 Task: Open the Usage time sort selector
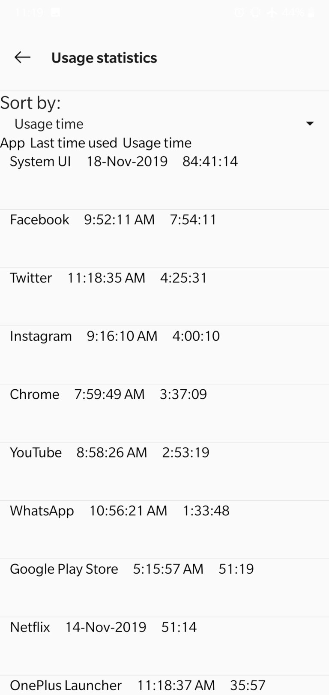click(x=49, y=124)
